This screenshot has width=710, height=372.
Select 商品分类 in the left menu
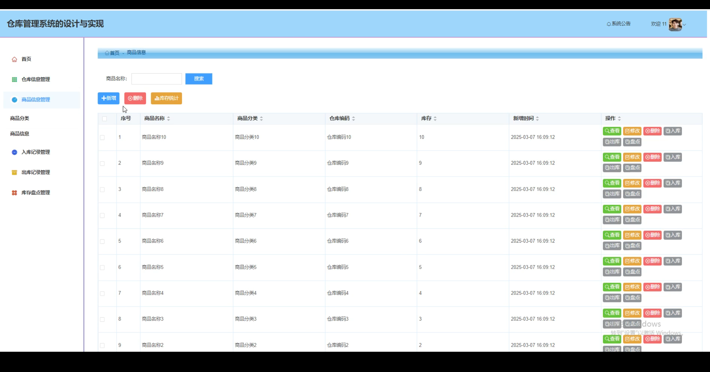(19, 118)
